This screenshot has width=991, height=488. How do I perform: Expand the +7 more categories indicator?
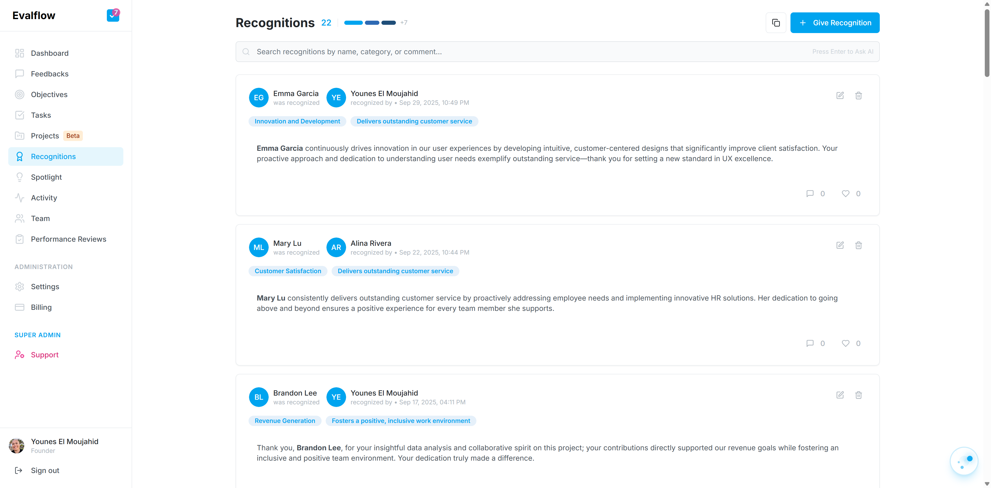coord(404,23)
